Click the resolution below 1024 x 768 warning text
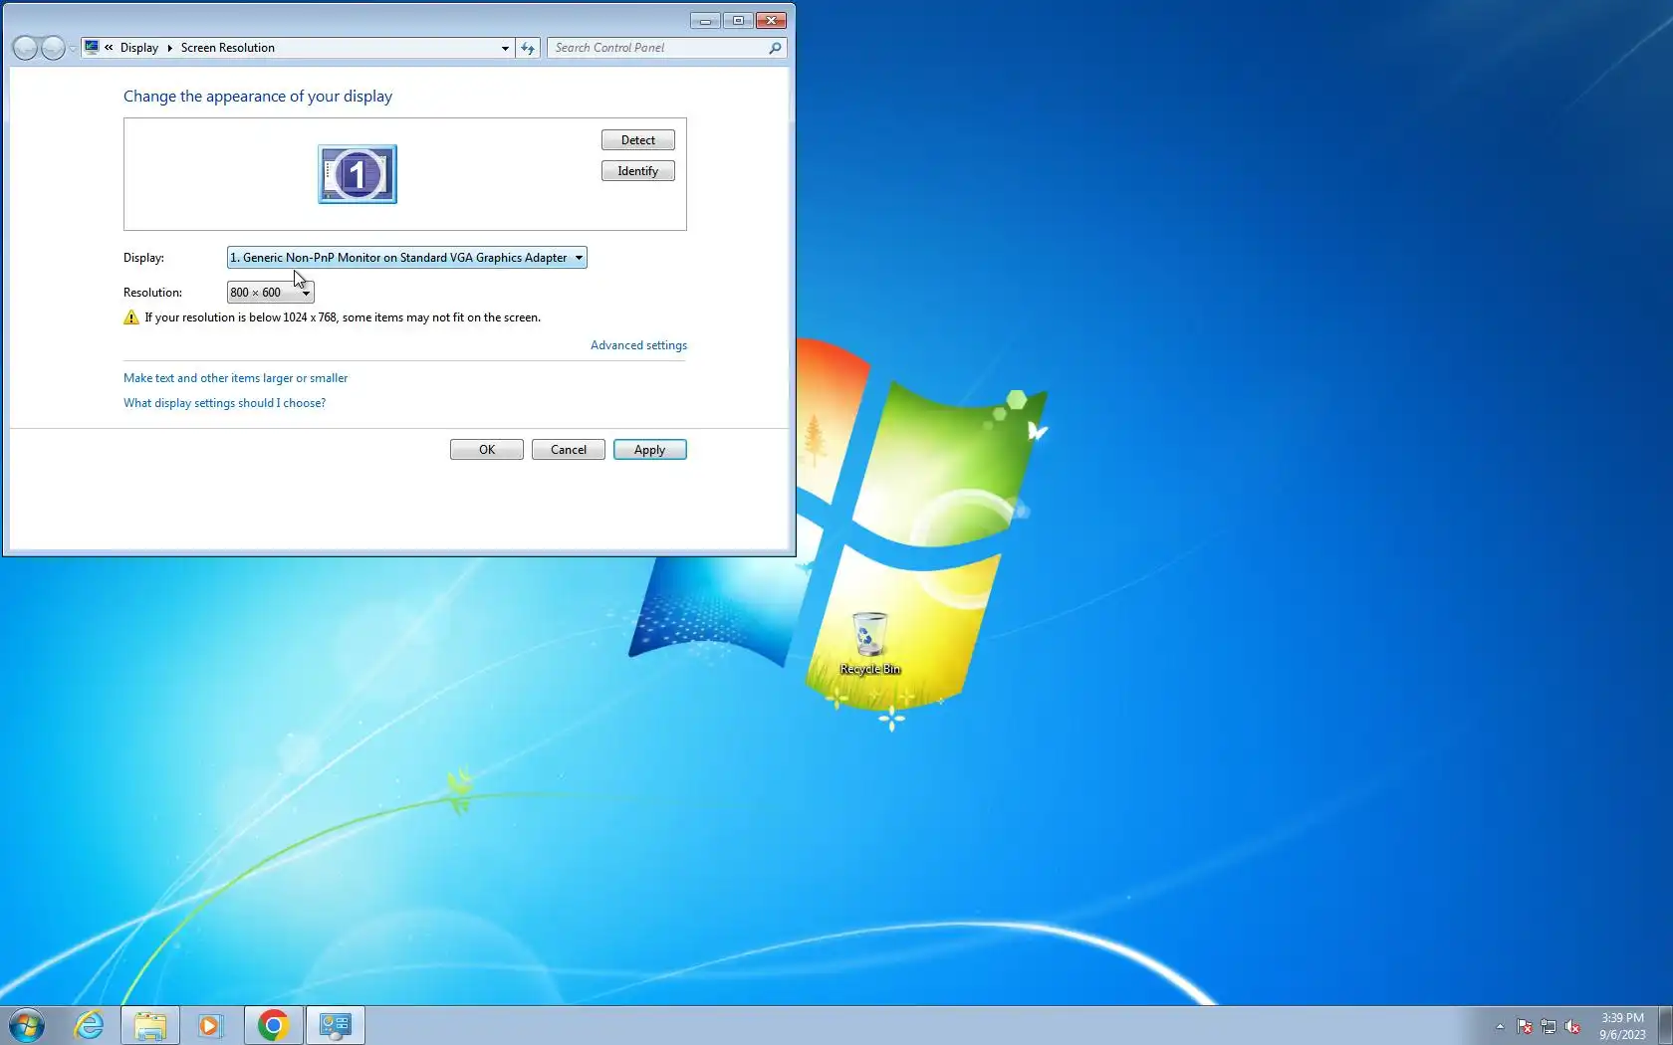The width and height of the screenshot is (1673, 1045). pyautogui.click(x=343, y=317)
